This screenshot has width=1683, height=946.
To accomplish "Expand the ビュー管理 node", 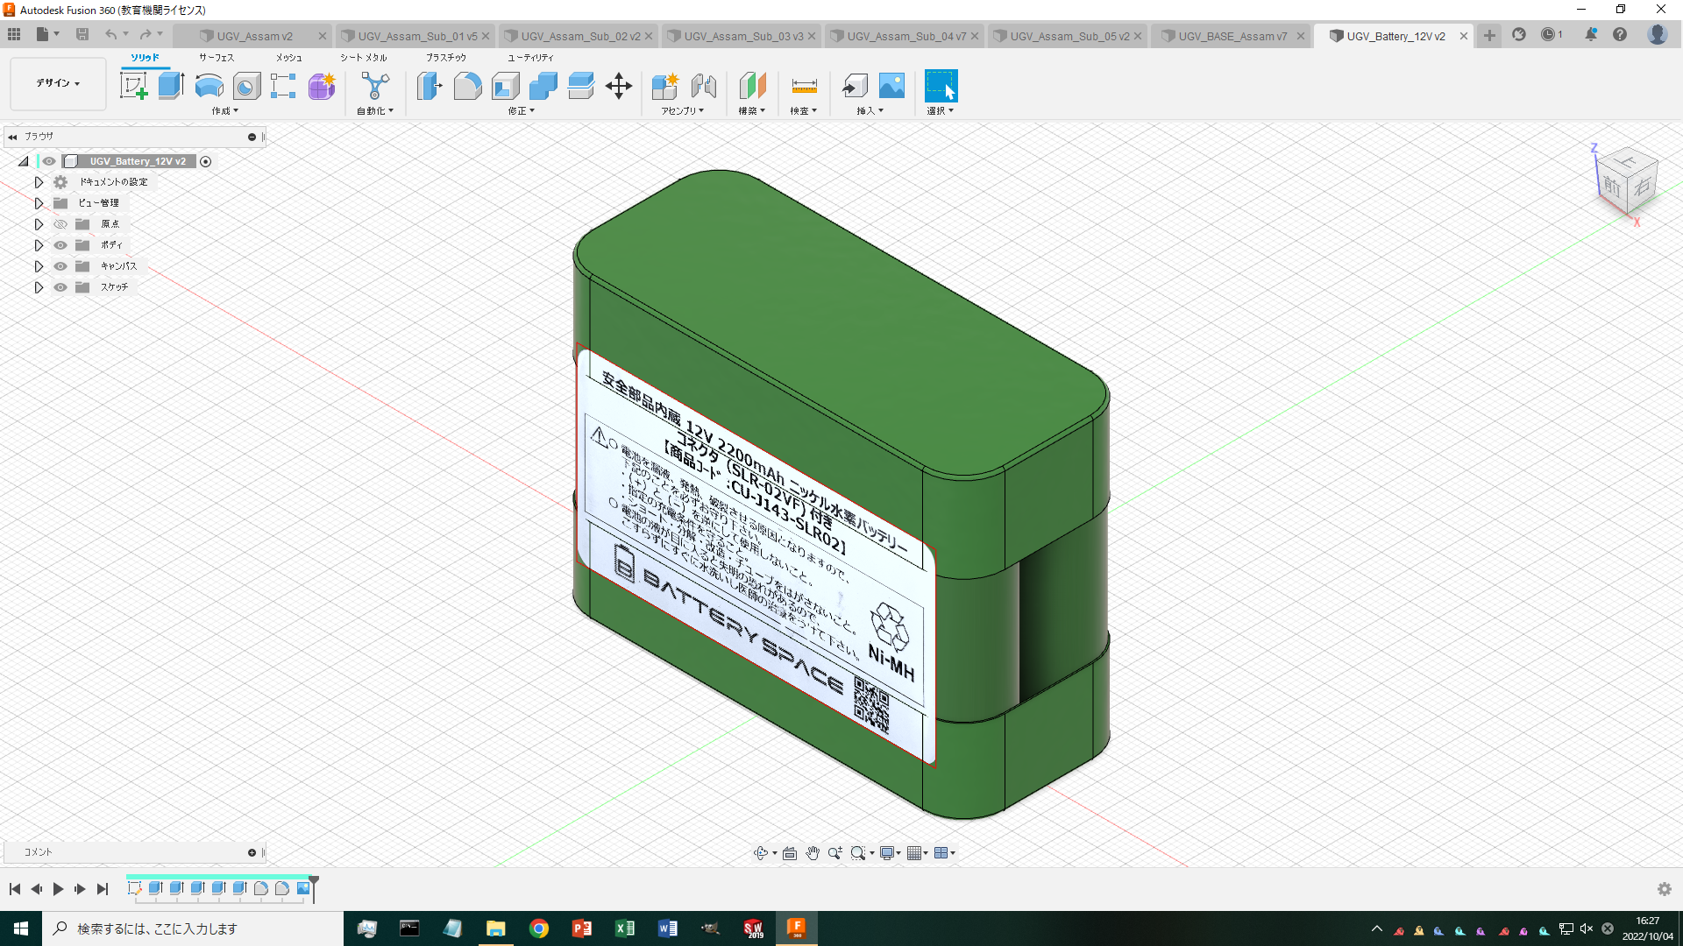I will [39, 203].
